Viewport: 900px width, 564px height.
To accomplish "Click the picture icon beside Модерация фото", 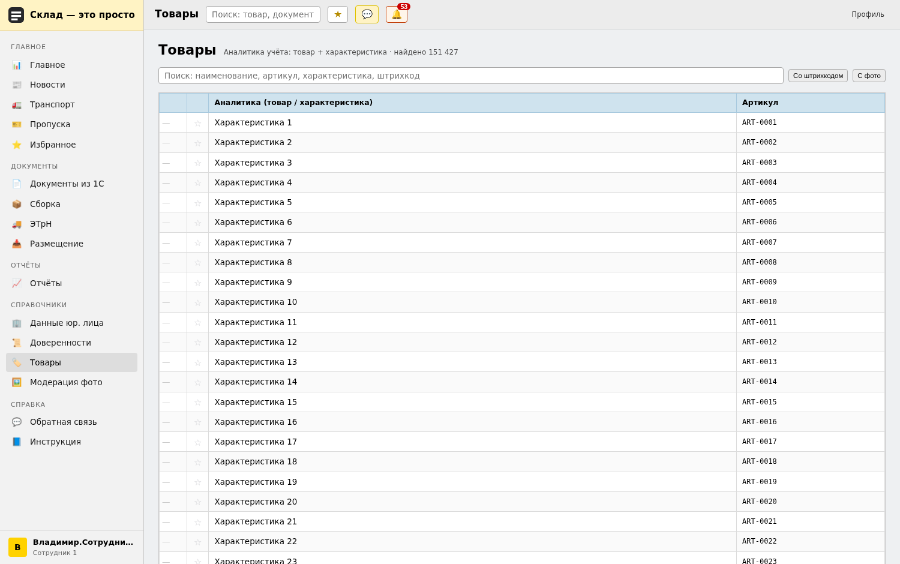I will click(x=17, y=382).
